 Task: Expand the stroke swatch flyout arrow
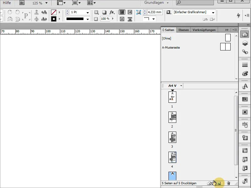(59, 19)
